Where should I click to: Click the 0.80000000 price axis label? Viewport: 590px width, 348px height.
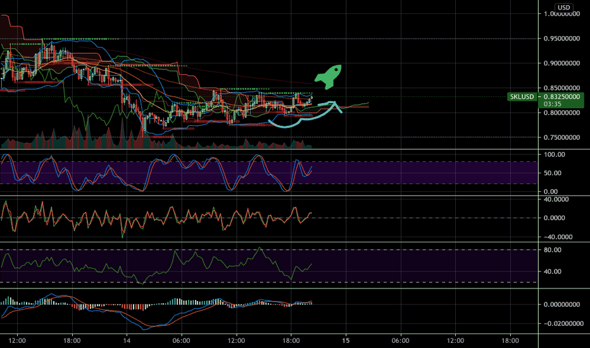(x=562, y=113)
